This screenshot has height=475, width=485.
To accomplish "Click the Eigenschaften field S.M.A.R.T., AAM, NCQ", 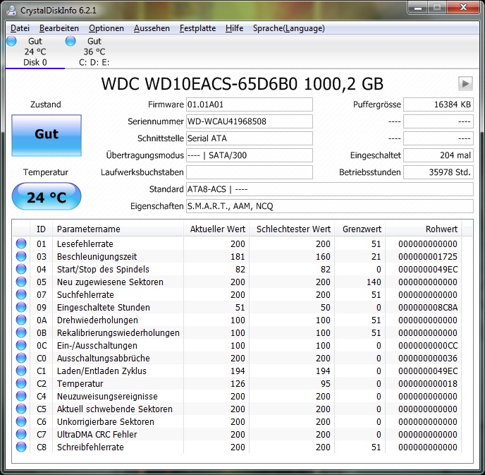I will coord(330,206).
